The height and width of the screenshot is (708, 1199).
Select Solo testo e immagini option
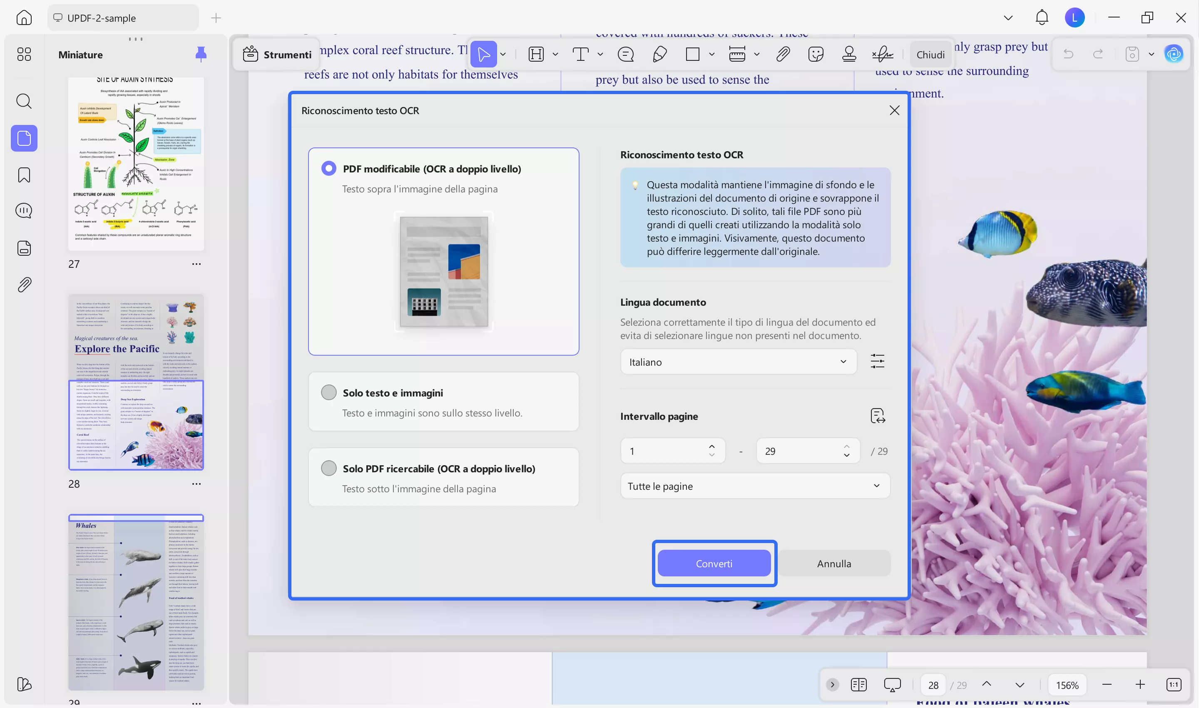pyautogui.click(x=328, y=393)
